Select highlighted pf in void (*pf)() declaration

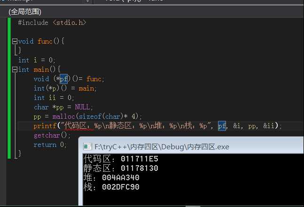[x=63, y=79]
